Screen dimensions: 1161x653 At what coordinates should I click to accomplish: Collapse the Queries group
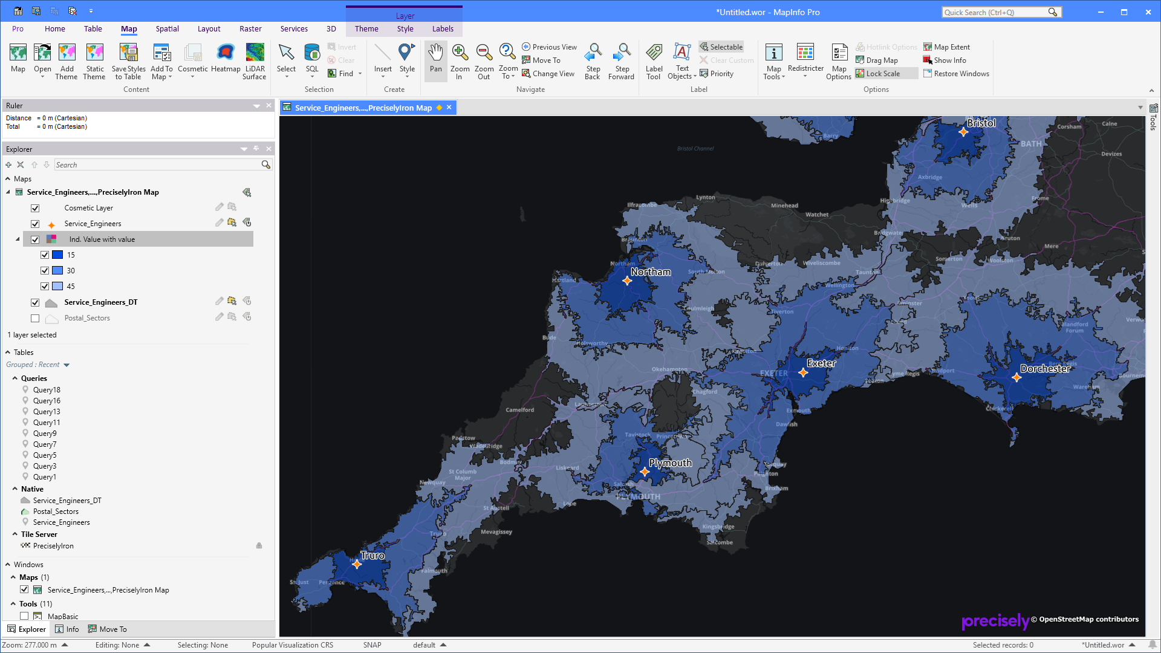[15, 378]
